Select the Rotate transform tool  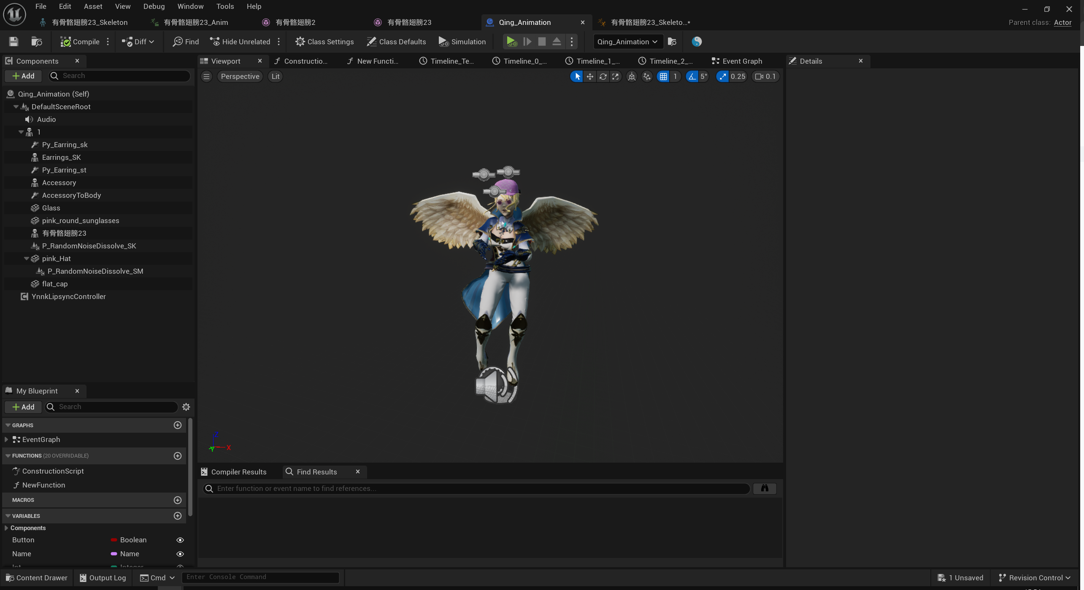point(603,76)
